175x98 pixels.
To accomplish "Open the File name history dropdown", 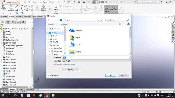I will tap(129, 58).
